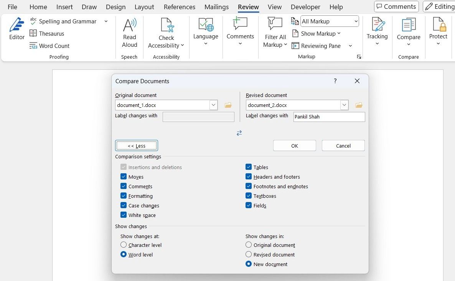The width and height of the screenshot is (455, 281).
Task: Uncheck the Moves checkbox
Action: pos(123,176)
